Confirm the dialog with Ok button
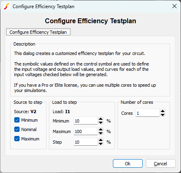The image size is (181, 173). click(x=128, y=164)
